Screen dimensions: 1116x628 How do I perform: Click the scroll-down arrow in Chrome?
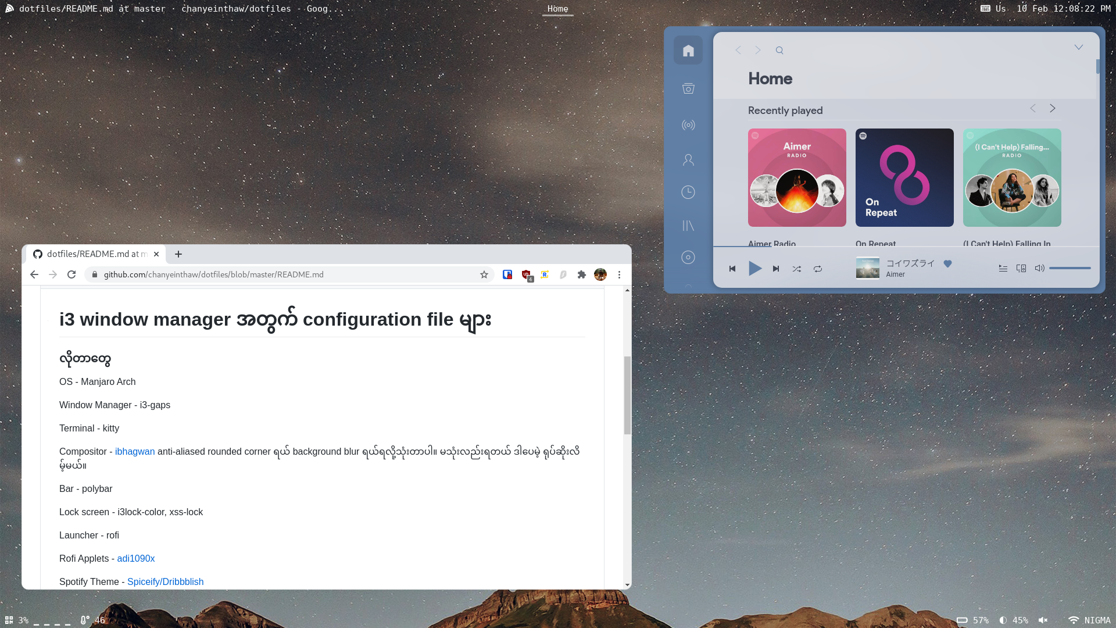(x=627, y=585)
